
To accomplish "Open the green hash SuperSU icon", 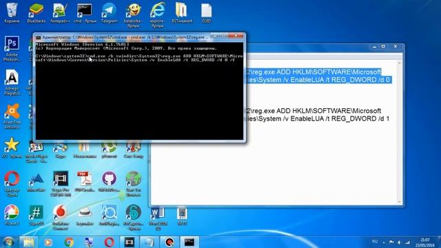I will (37, 216).
